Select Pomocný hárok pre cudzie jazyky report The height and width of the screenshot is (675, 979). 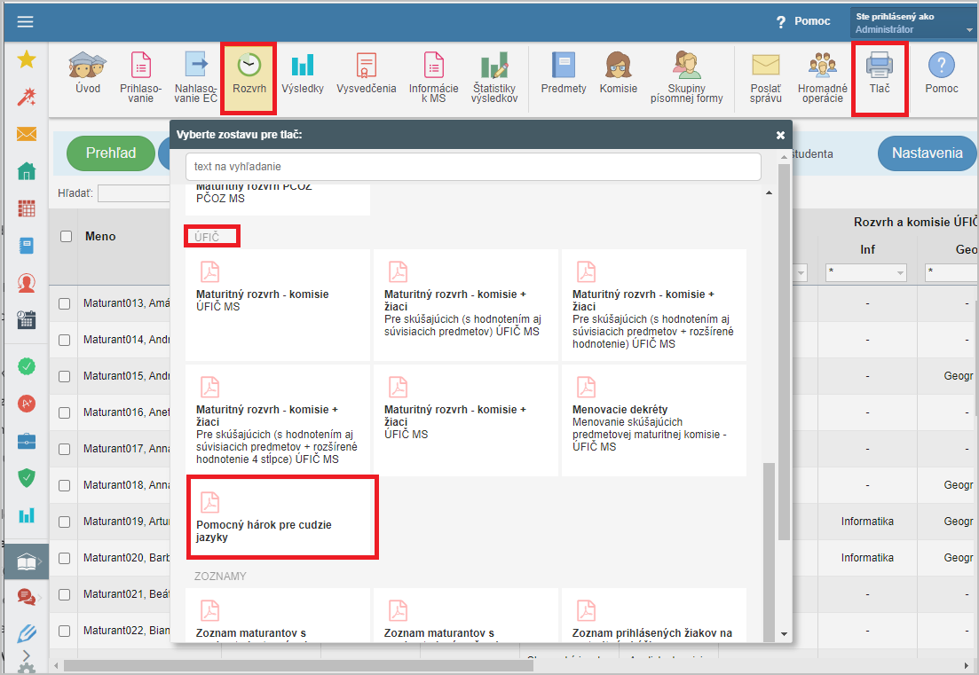[282, 518]
